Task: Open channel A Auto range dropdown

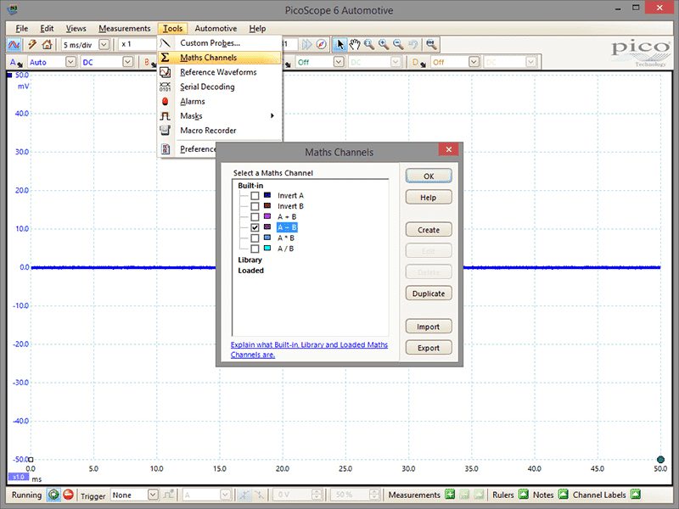Action: 70,62
